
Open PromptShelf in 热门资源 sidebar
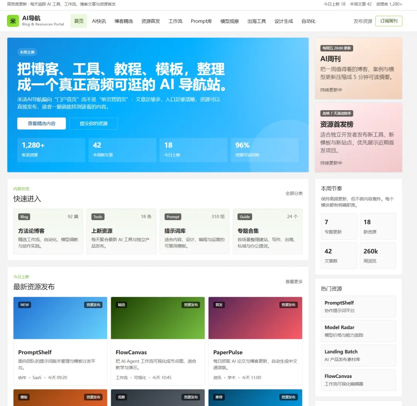[x=358, y=307]
